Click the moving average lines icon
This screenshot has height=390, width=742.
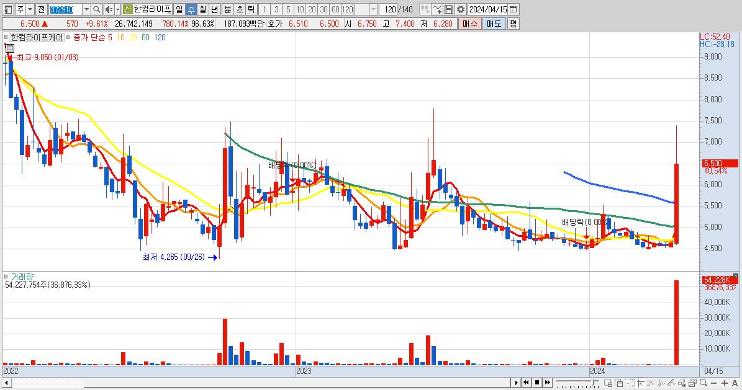(651, 383)
